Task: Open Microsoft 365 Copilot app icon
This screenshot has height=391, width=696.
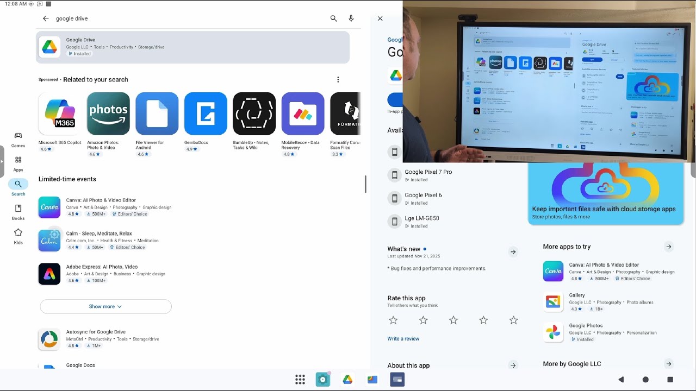Action: pyautogui.click(x=60, y=113)
